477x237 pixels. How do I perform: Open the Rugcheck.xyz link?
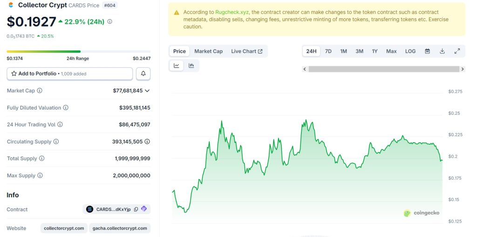point(232,12)
